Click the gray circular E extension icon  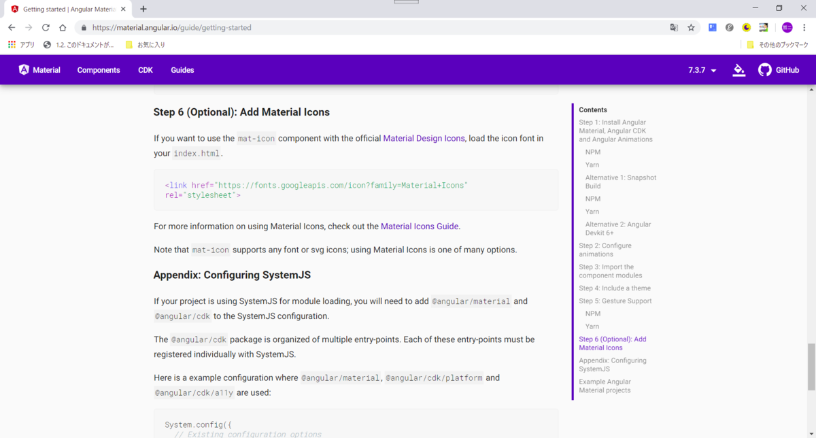[x=730, y=28]
